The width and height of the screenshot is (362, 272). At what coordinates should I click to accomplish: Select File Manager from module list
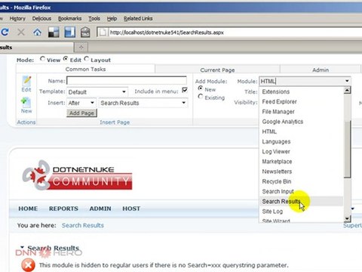click(278, 112)
